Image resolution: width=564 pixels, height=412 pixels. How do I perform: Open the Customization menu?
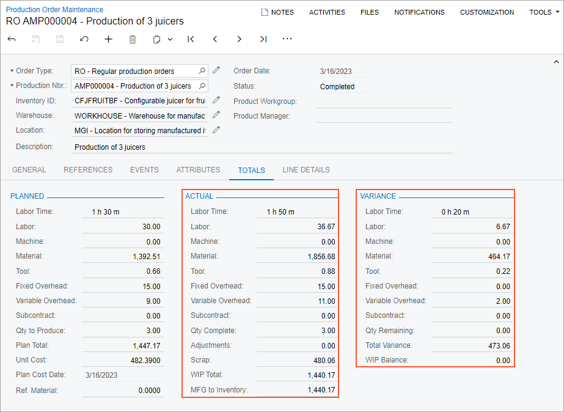click(487, 12)
